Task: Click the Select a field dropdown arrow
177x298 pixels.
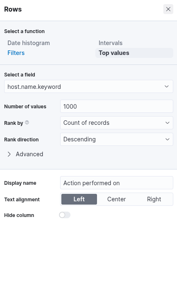Action: [167, 86]
